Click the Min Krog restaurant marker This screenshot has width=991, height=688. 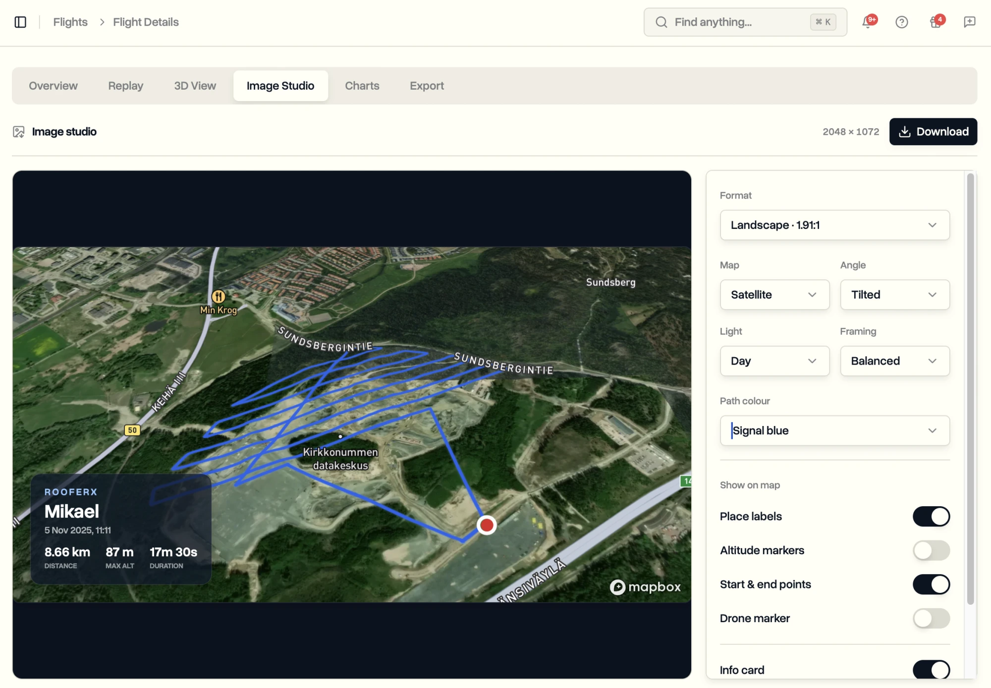pos(219,296)
